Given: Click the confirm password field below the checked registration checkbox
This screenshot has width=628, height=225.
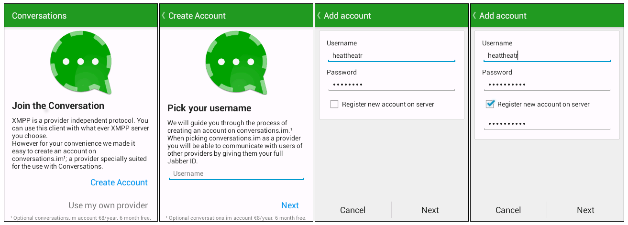Looking at the screenshot, I should (x=547, y=124).
